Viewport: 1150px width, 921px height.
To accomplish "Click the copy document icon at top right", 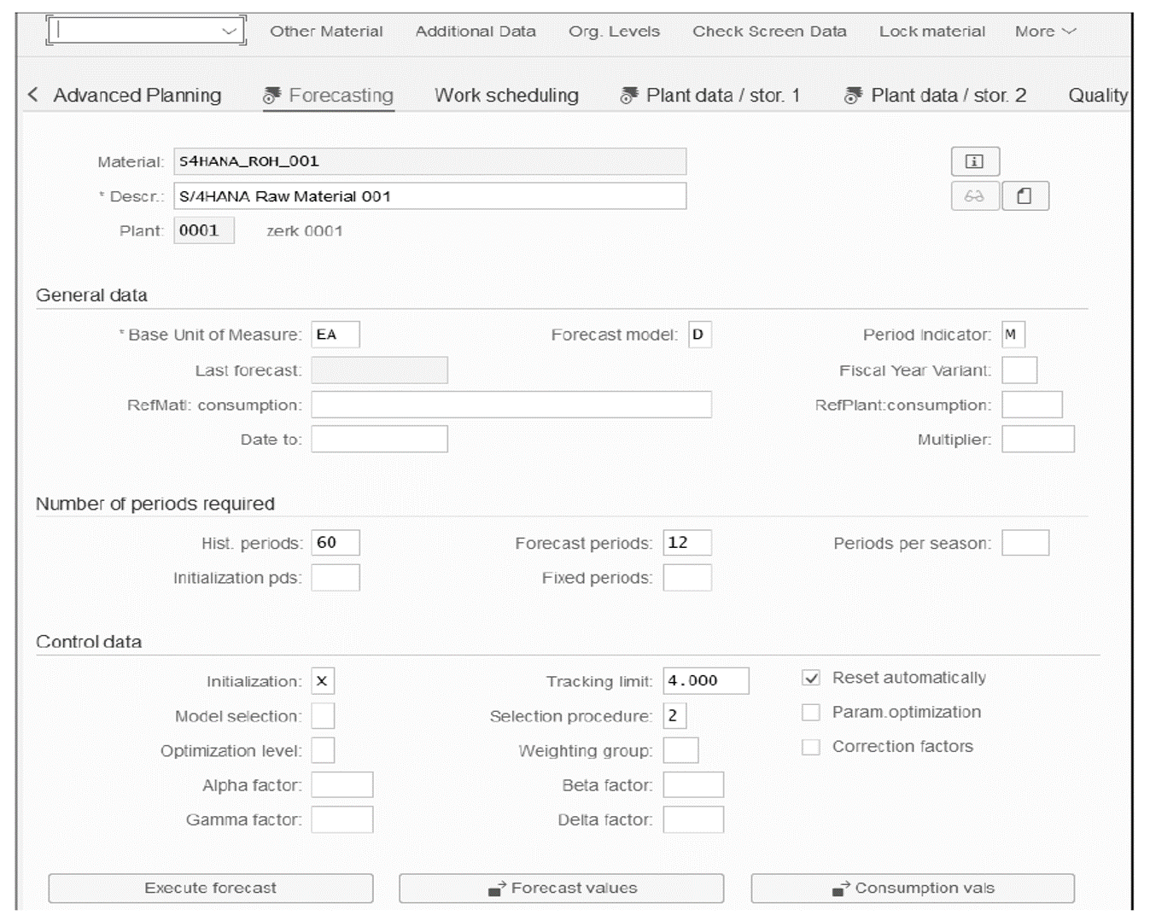I will [1025, 195].
